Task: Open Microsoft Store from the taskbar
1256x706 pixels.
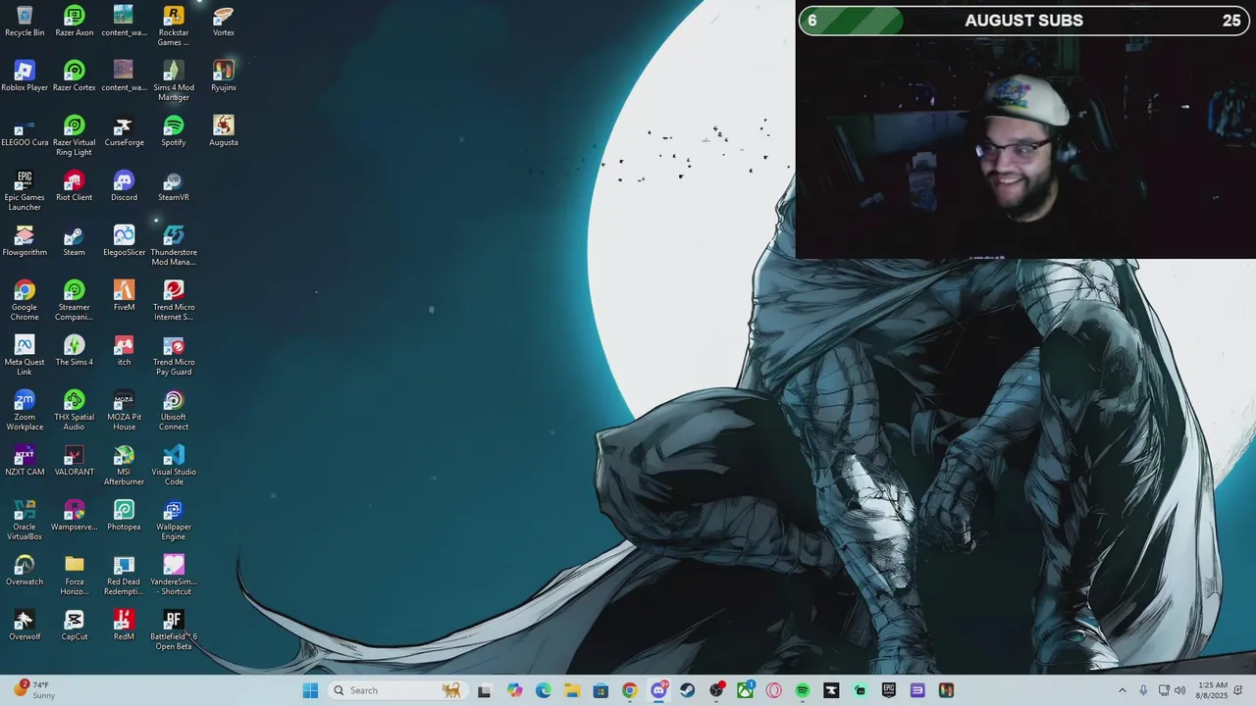Action: point(601,690)
